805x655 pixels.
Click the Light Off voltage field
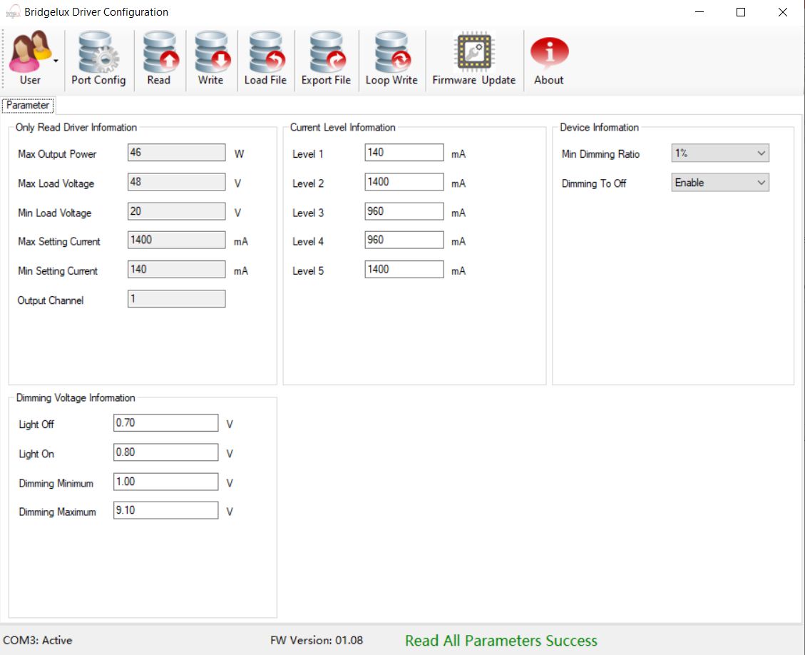pos(165,423)
